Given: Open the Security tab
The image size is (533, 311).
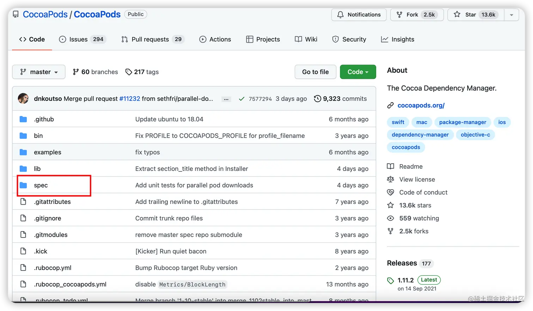Looking at the screenshot, I should 349,39.
